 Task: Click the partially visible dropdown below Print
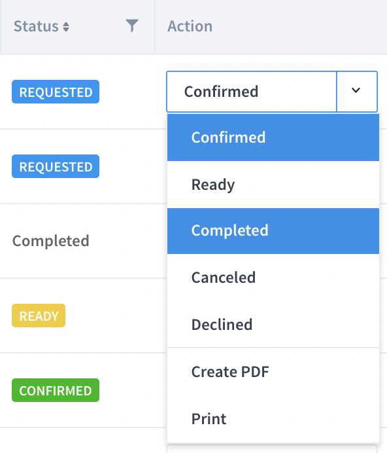[x=272, y=448]
